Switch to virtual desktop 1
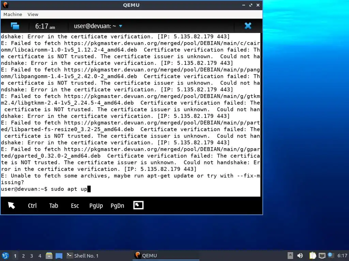 pos(15,256)
